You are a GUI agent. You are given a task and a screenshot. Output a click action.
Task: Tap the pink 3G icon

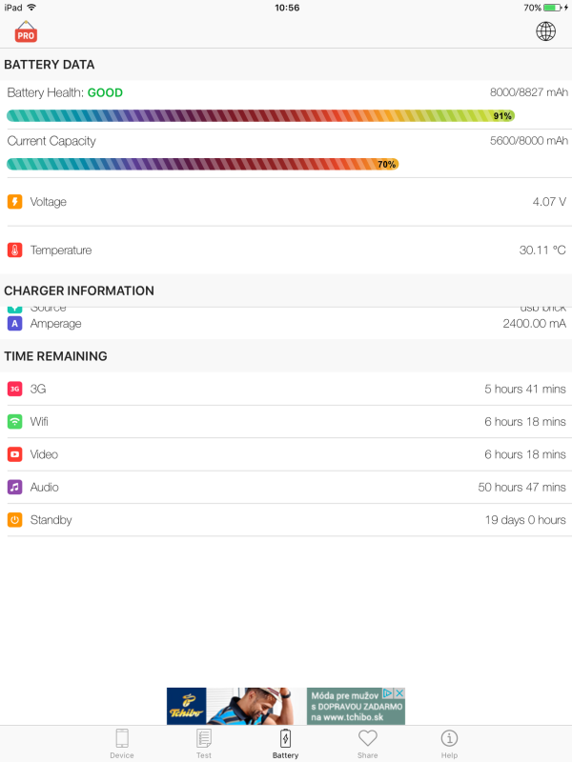14,389
